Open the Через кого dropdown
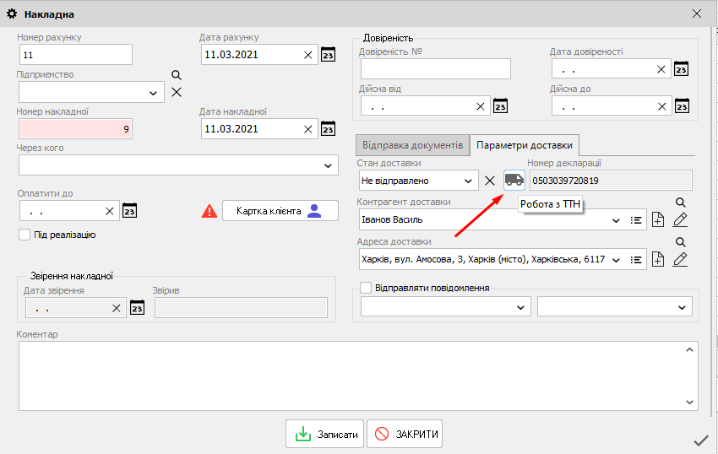Viewport: 718px width, 454px height. (329, 165)
